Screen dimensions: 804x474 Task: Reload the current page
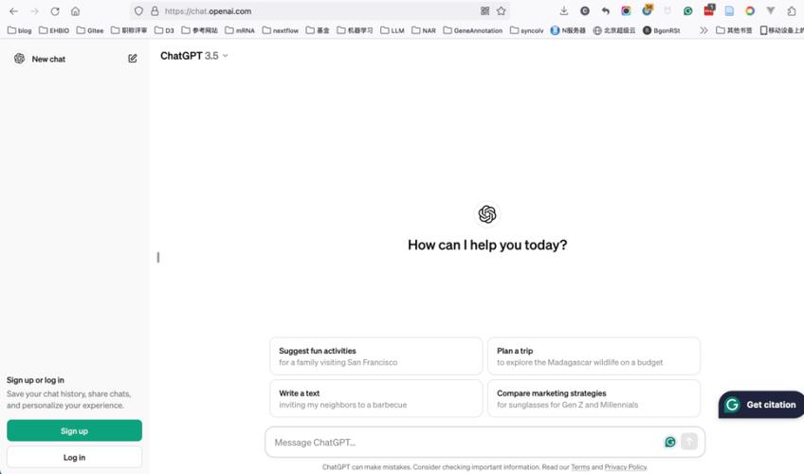55,11
